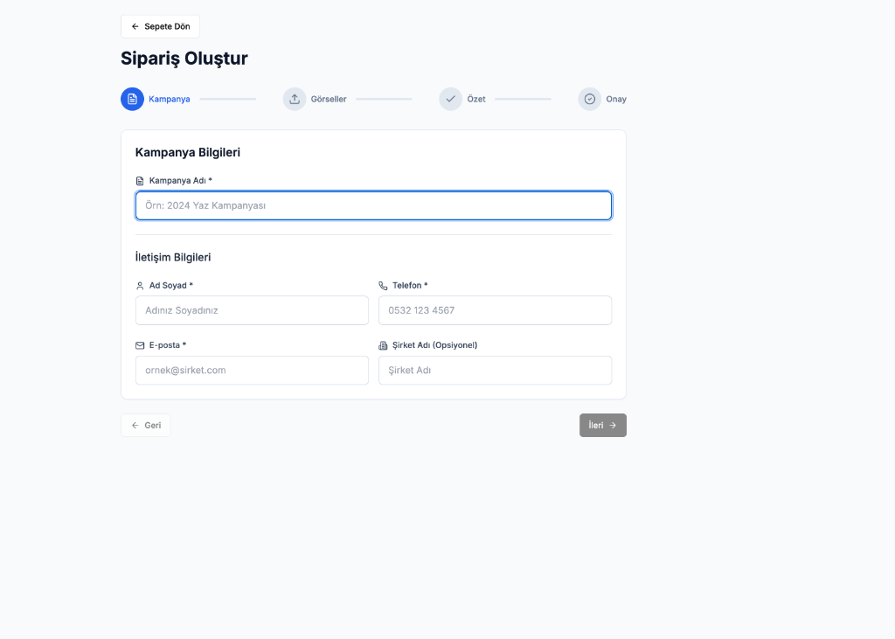Switch to the Görseller step label
Image resolution: width=895 pixels, height=639 pixels.
329,100
